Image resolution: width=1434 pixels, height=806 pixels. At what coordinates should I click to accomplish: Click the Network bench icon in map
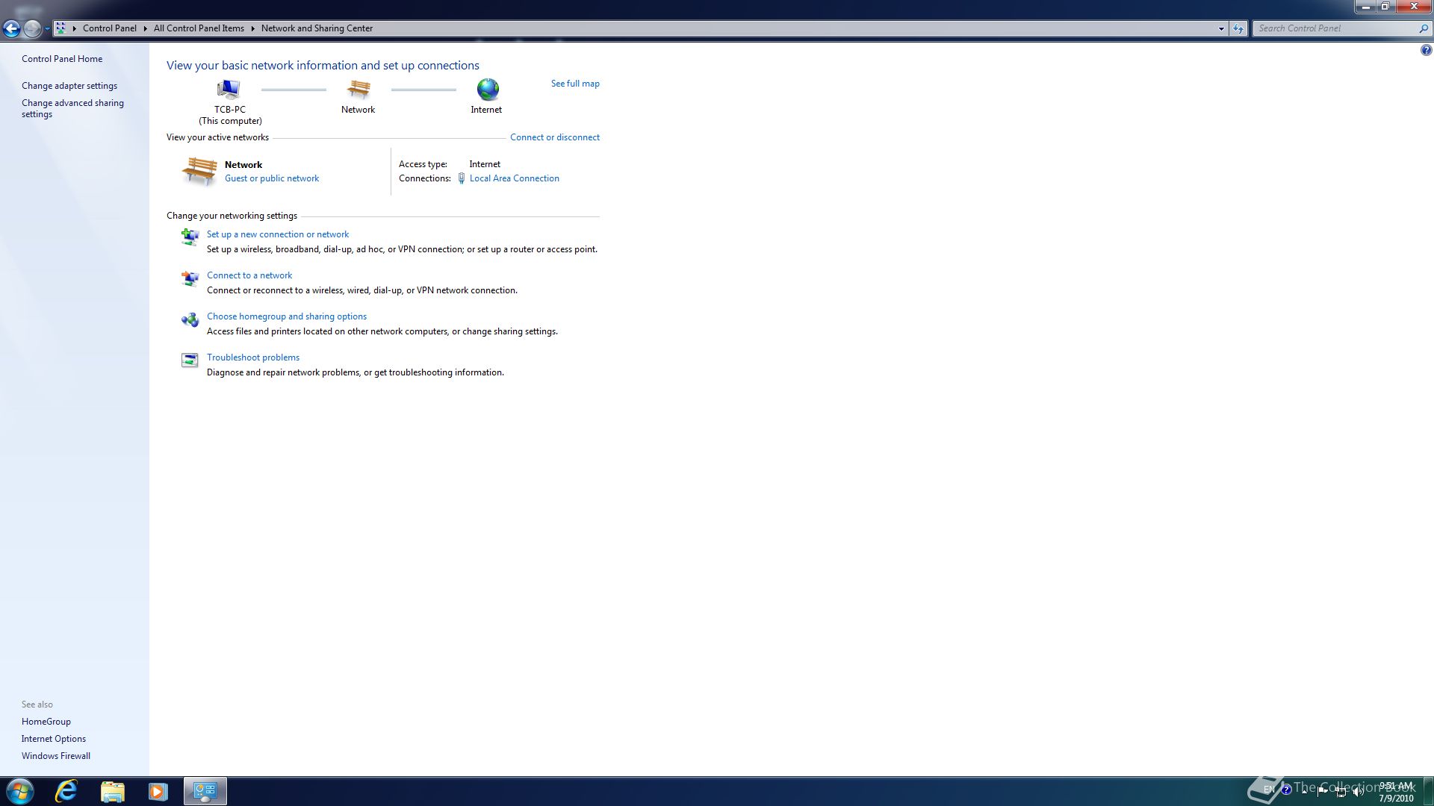pyautogui.click(x=358, y=90)
